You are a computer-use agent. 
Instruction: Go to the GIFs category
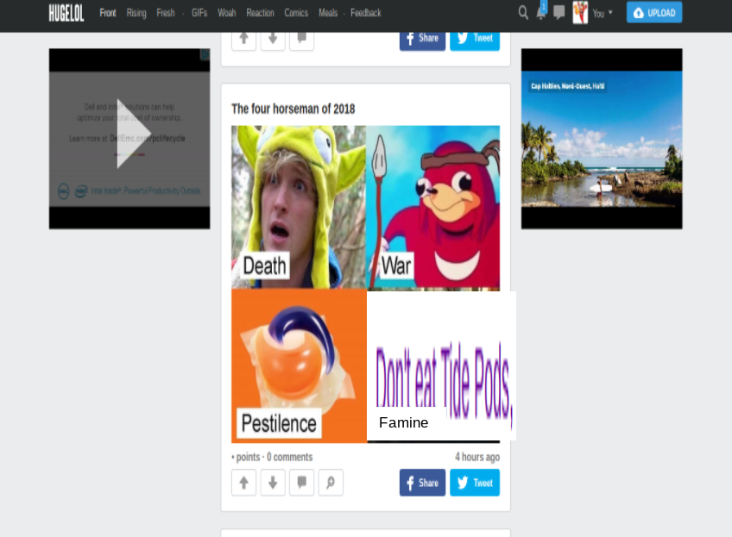(x=199, y=13)
